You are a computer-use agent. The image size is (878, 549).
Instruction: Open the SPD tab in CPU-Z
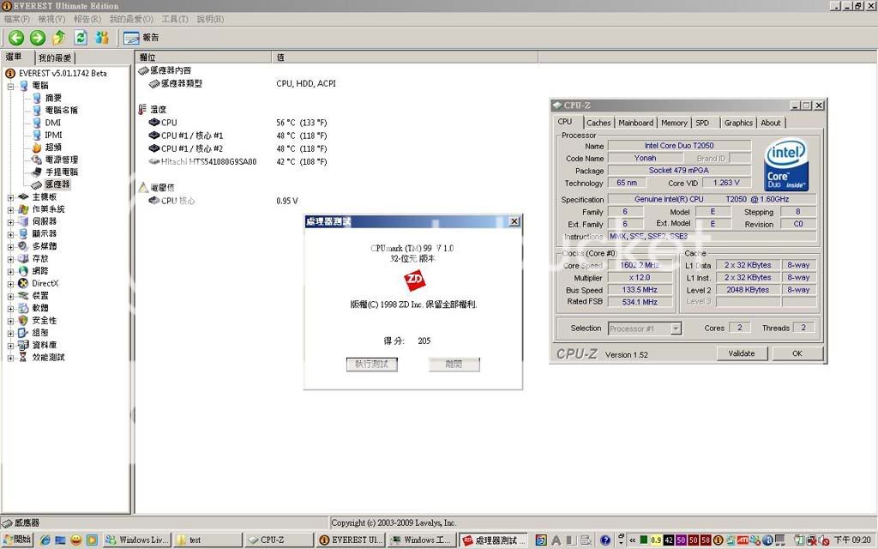point(702,123)
